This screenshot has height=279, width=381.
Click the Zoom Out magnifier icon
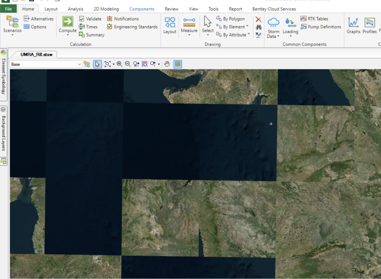(x=128, y=64)
